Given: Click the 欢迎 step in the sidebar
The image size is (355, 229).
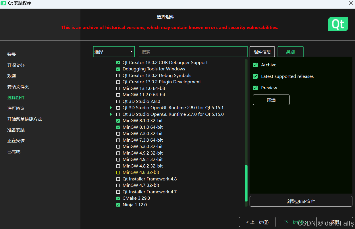Looking at the screenshot, I should (12, 76).
